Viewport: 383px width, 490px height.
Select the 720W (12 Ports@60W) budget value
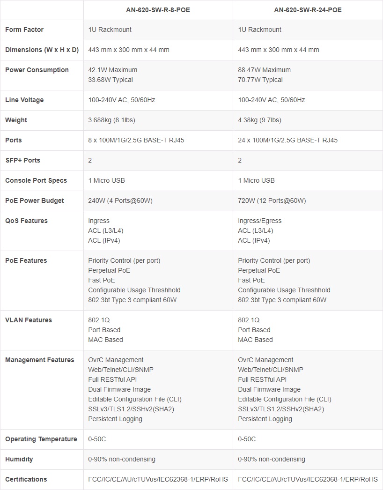[x=272, y=200]
